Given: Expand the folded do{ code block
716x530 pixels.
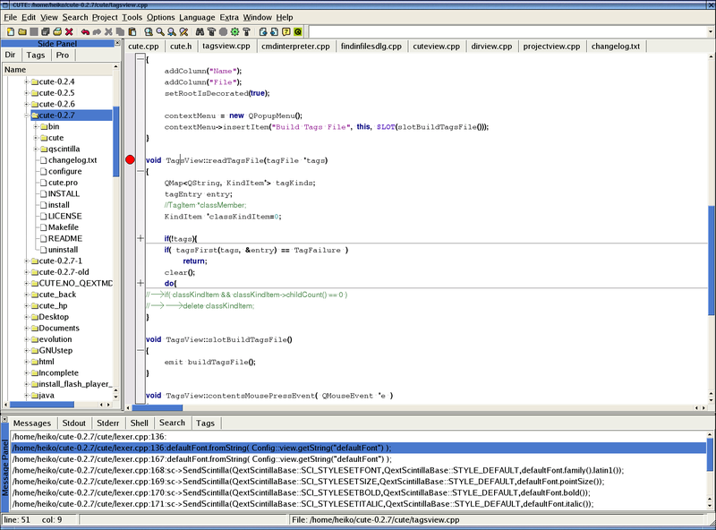Looking at the screenshot, I should click(141, 283).
